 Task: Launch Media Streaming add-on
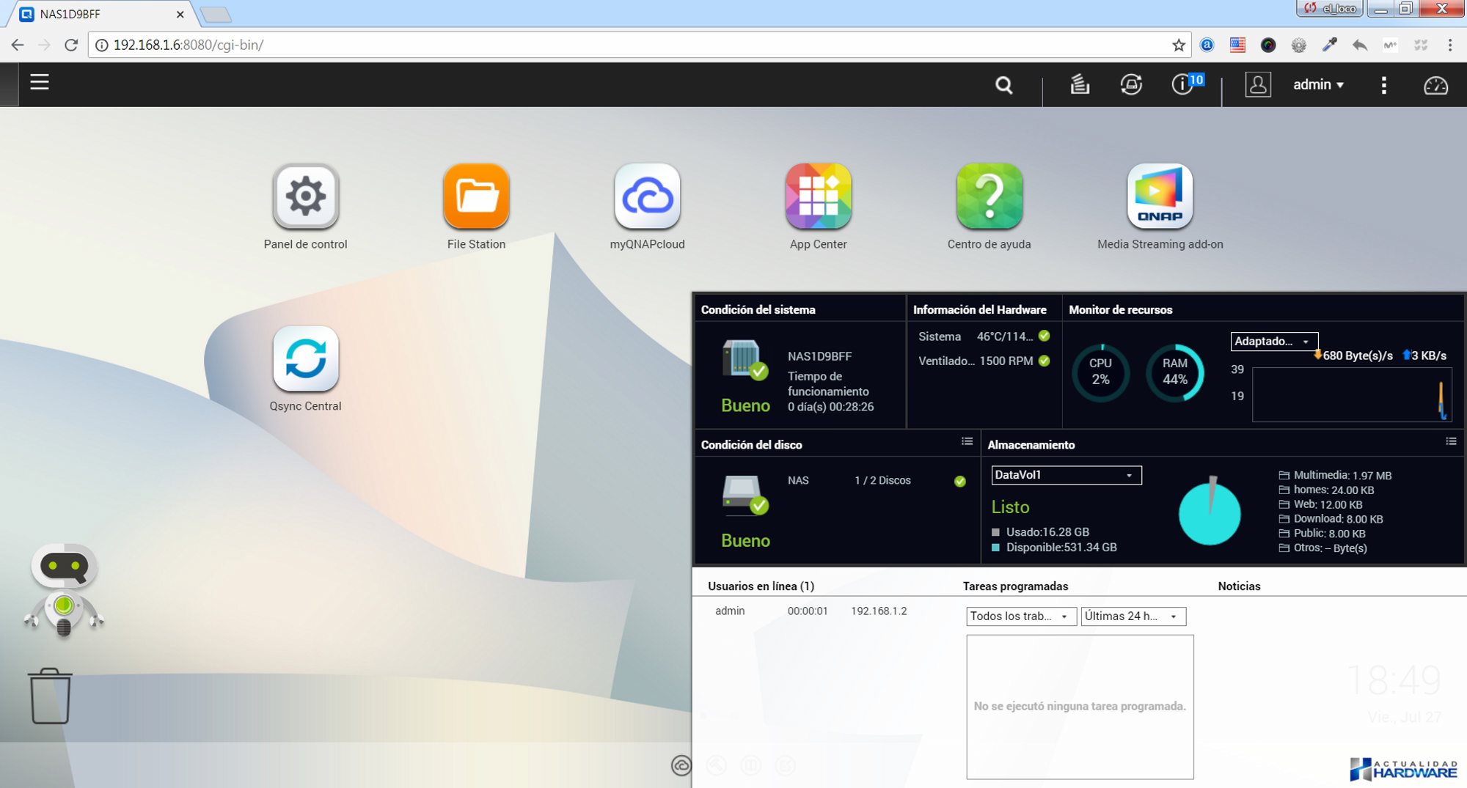point(1160,196)
